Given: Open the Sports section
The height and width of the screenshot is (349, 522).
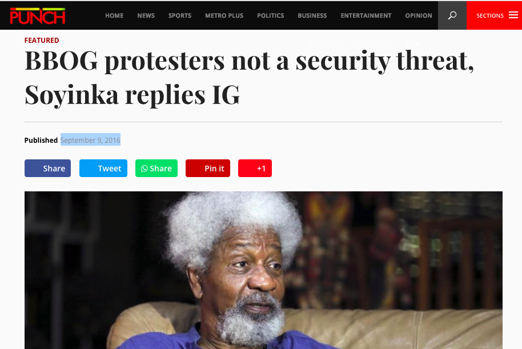Looking at the screenshot, I should coord(180,15).
